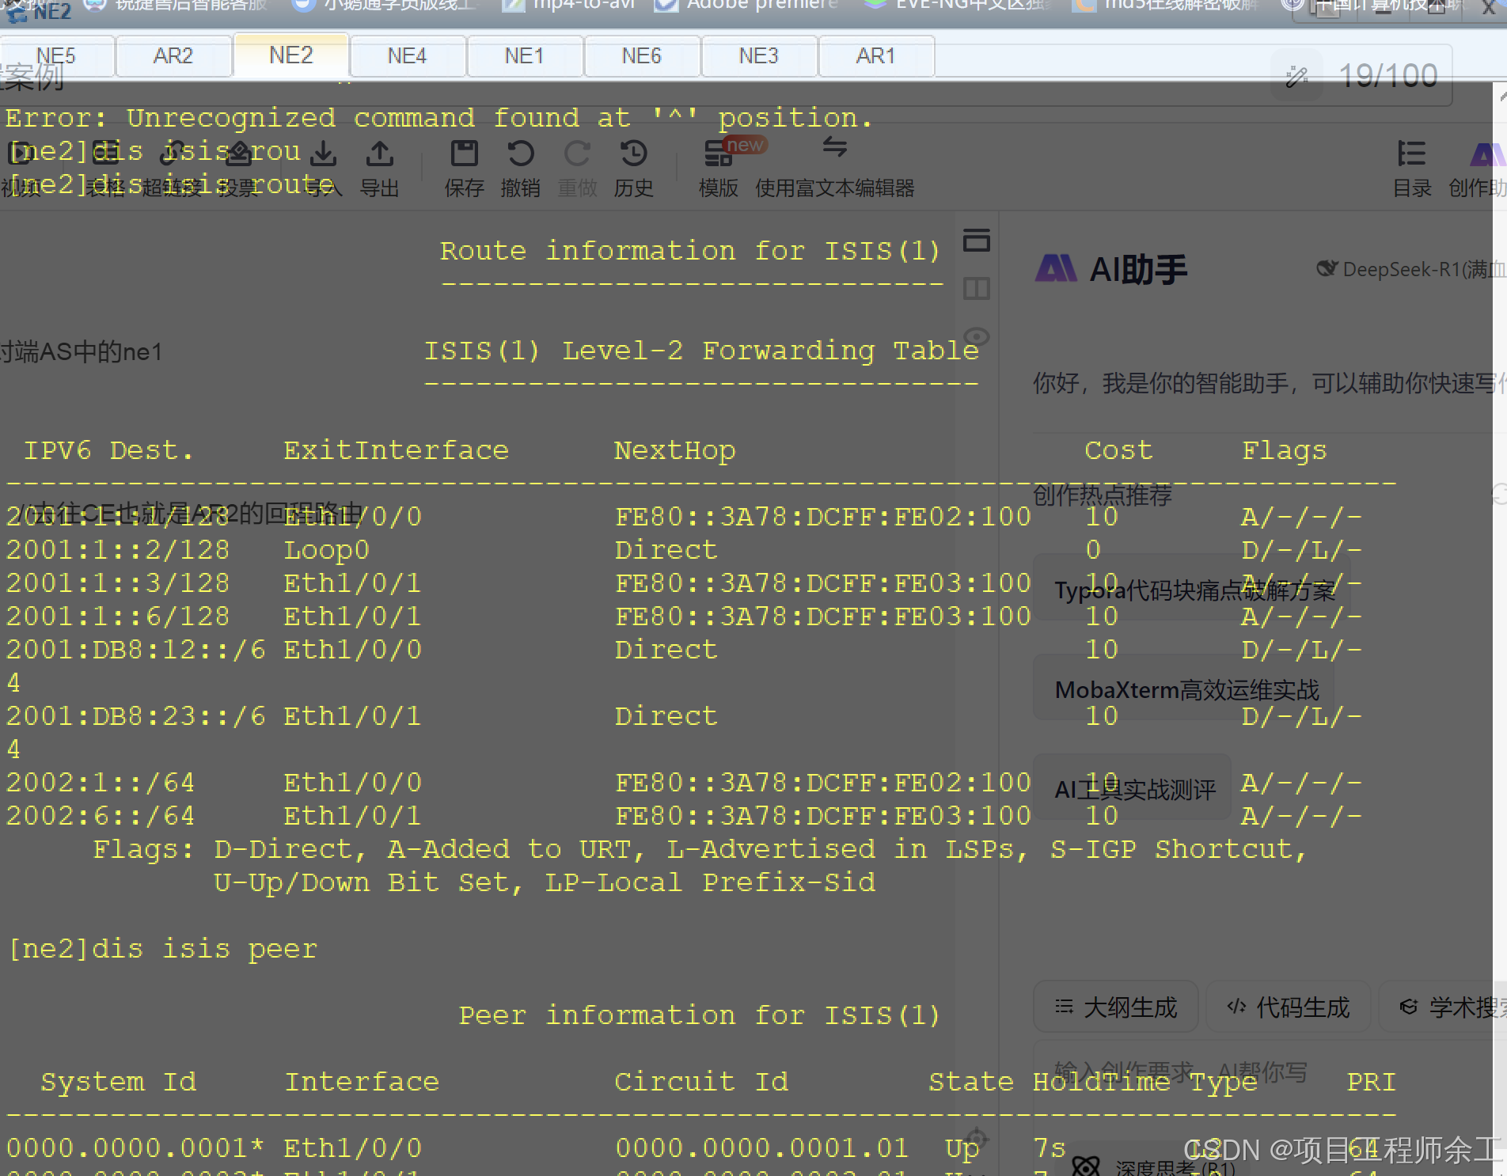Click the '[ne2]dis isis peer' command line
Image resolution: width=1507 pixels, height=1176 pixels.
pos(162,949)
